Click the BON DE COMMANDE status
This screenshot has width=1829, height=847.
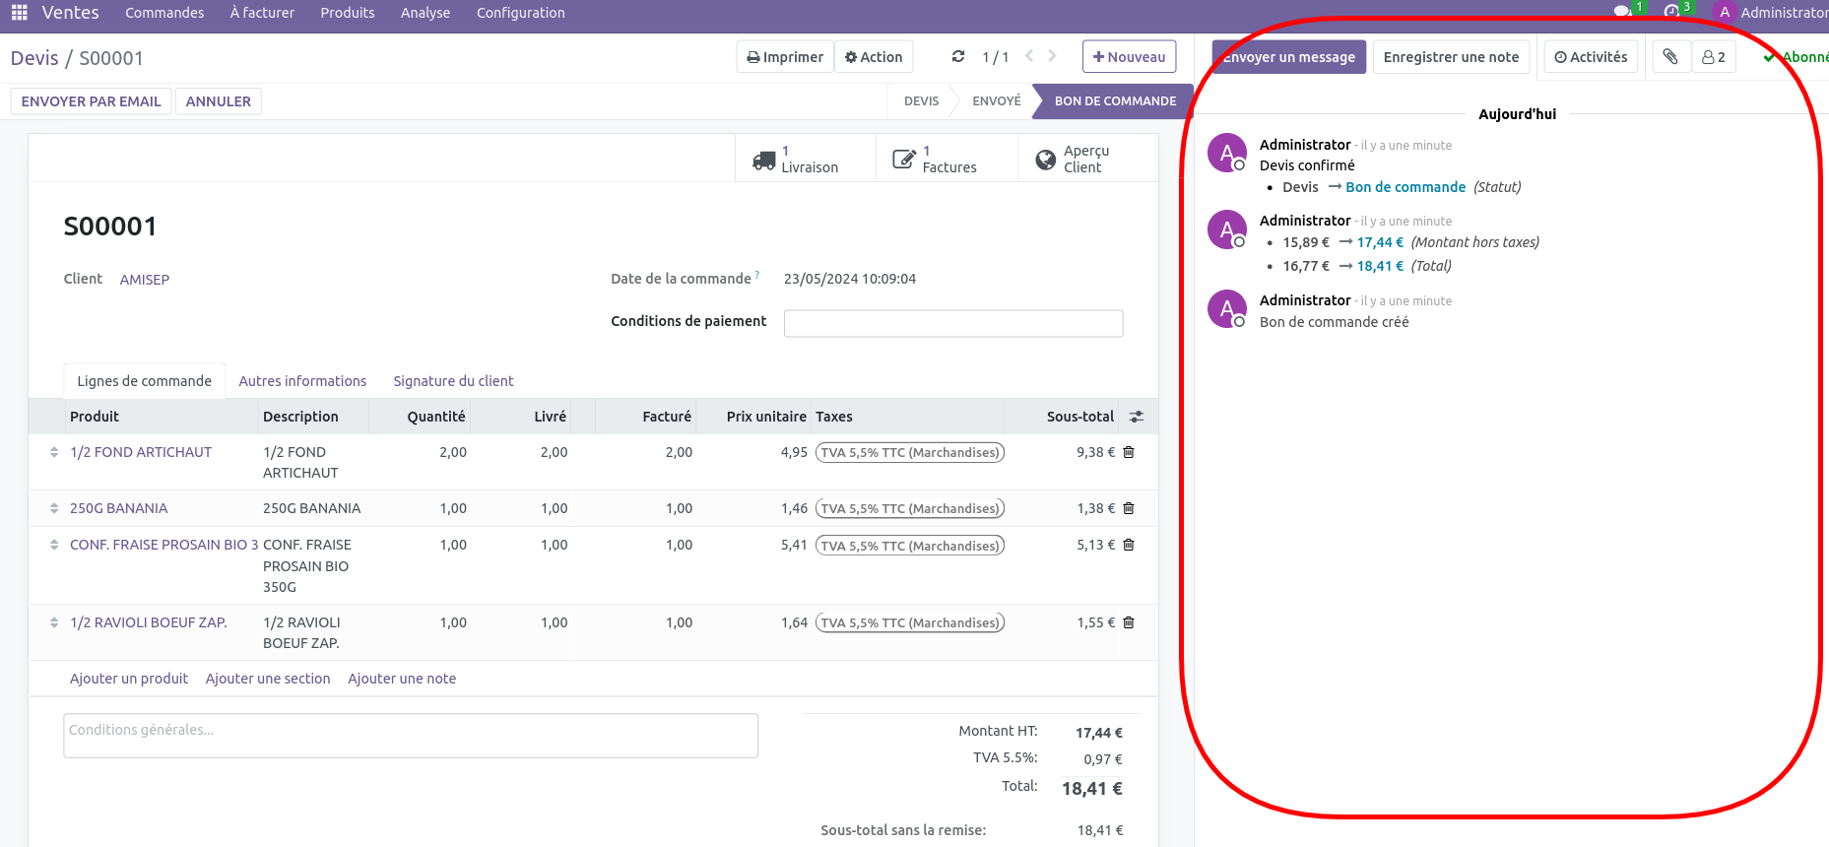pyautogui.click(x=1114, y=101)
